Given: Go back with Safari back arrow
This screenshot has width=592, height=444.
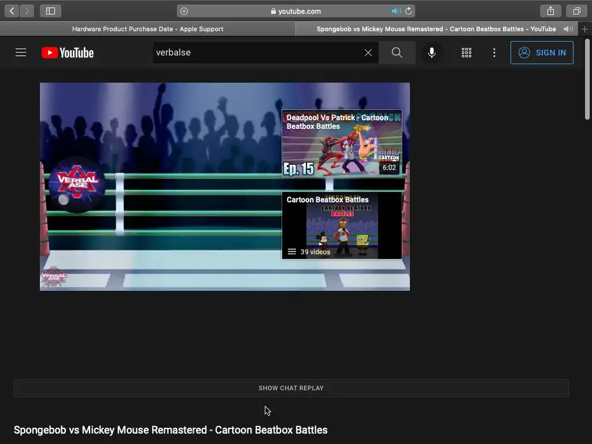Looking at the screenshot, I should (x=12, y=11).
